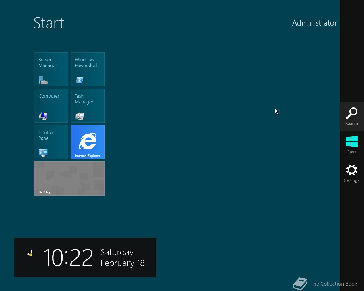Open the Task Manager tile
Viewport: 364px width, 291px height.
tap(88, 106)
